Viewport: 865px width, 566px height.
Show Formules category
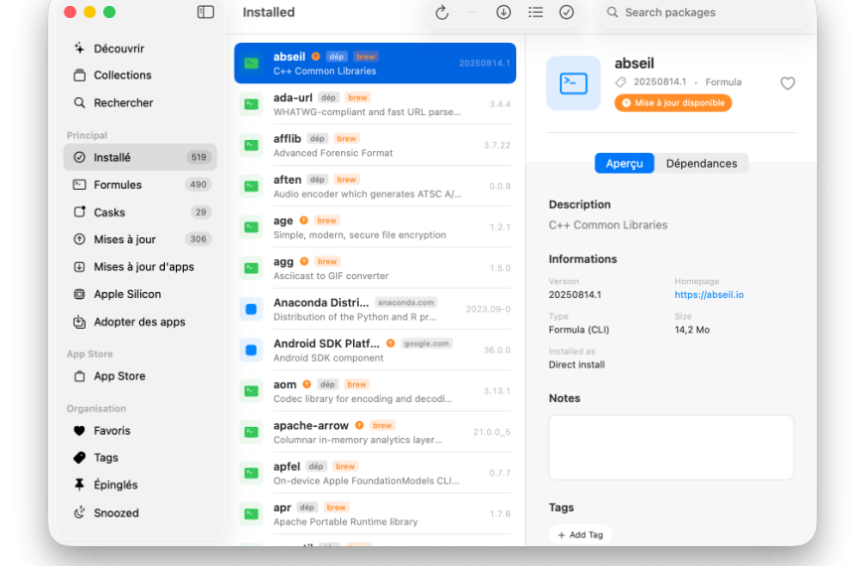[x=140, y=185]
